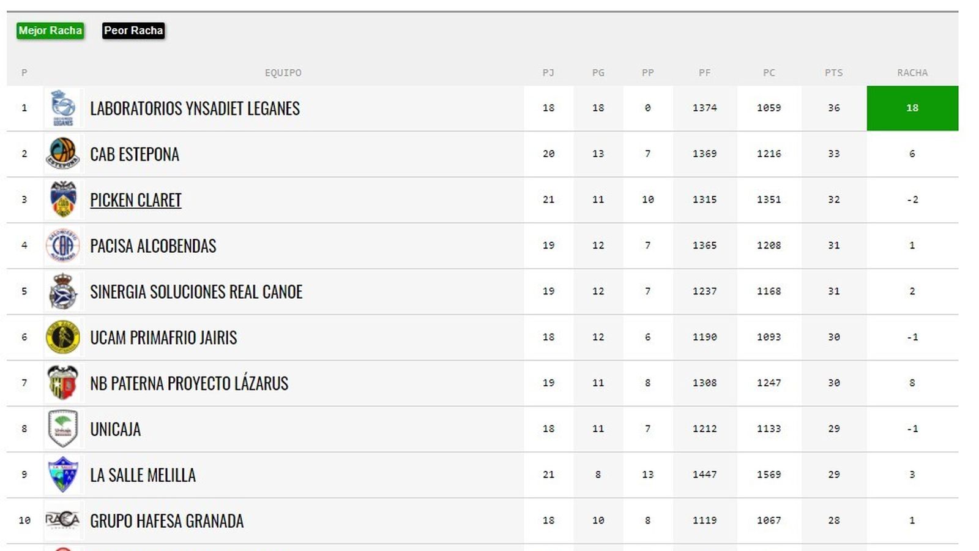Click the LA SALLE MELILLA team name
Image resolution: width=979 pixels, height=551 pixels.
tap(142, 474)
